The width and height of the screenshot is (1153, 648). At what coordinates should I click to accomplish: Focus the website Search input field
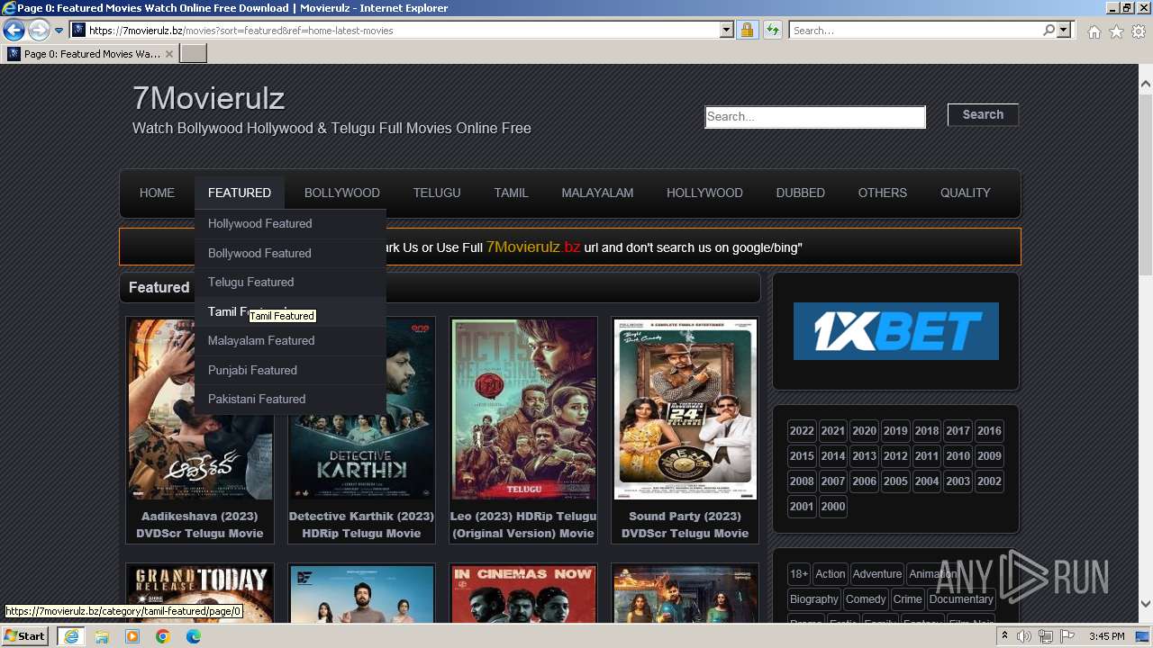[x=815, y=116]
